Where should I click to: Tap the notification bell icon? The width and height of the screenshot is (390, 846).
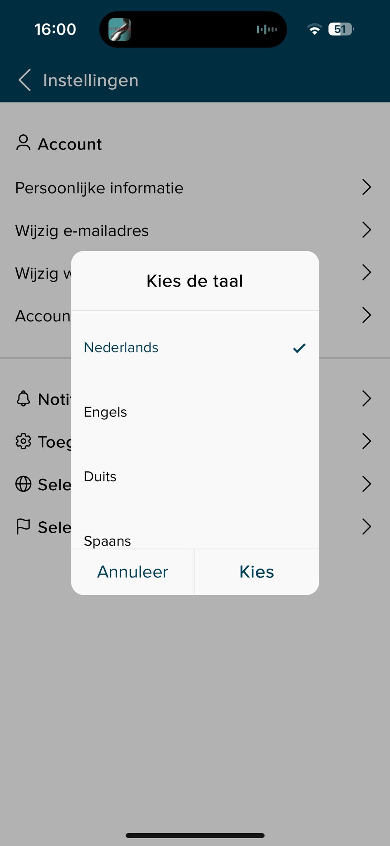pyautogui.click(x=23, y=399)
